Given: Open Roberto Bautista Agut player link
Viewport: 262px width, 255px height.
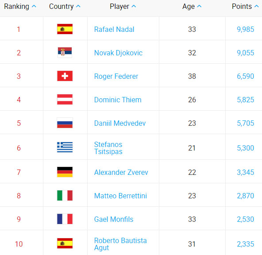Looking at the screenshot, I should coord(120,244).
